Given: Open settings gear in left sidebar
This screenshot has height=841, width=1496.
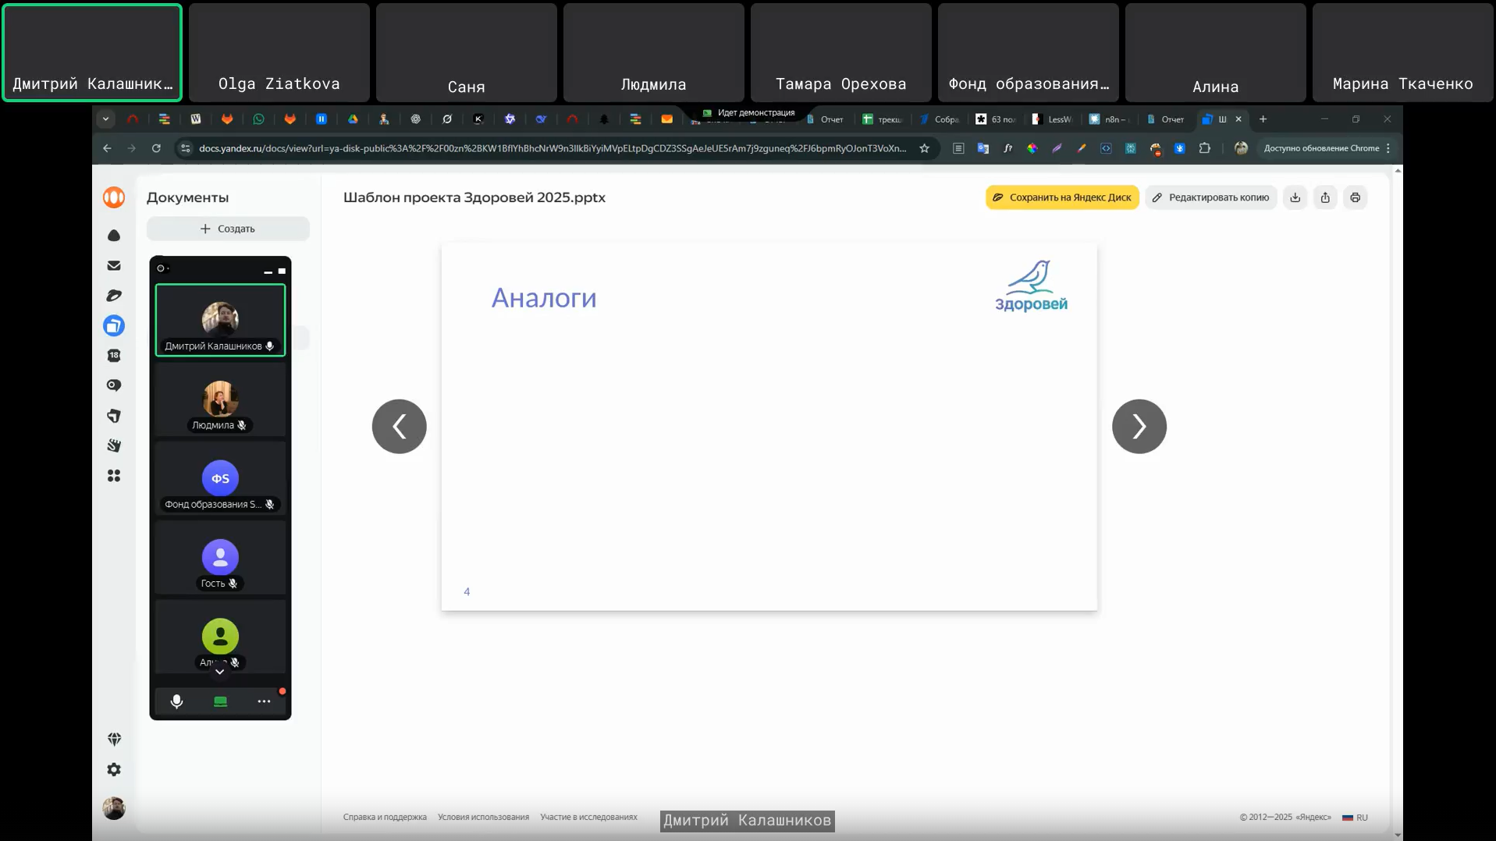Looking at the screenshot, I should click(x=114, y=769).
